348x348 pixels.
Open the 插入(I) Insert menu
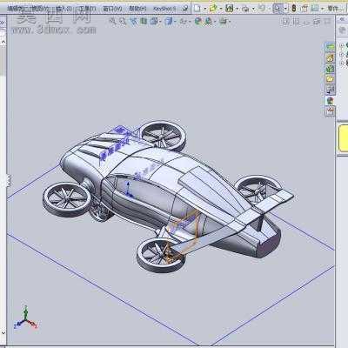point(64,9)
